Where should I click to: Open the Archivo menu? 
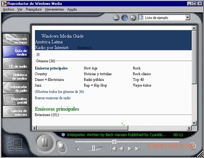tap(8, 10)
